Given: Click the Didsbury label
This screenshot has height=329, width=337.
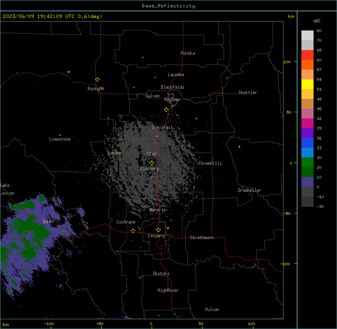Looking at the screenshot, I should click(150, 168).
